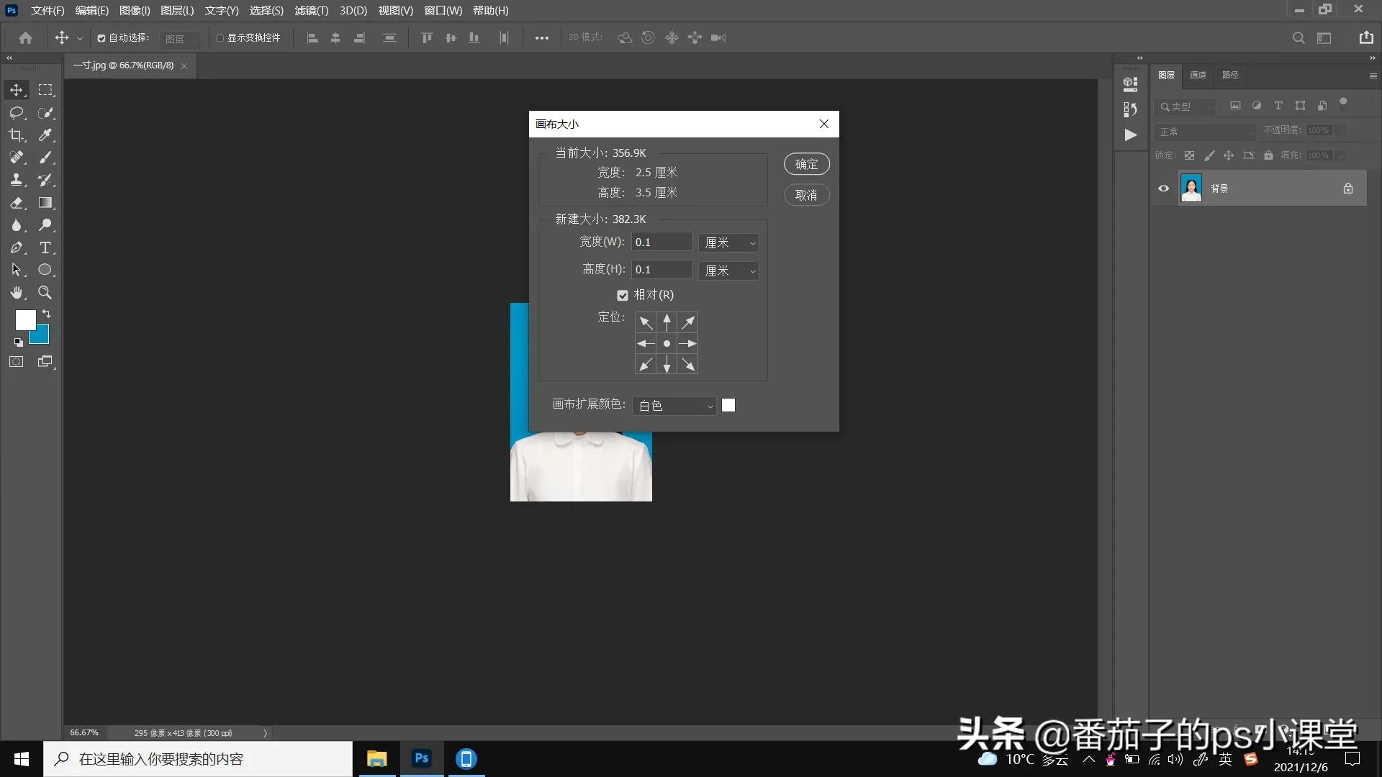Click the 确定 button
The height and width of the screenshot is (777, 1382).
tap(806, 164)
